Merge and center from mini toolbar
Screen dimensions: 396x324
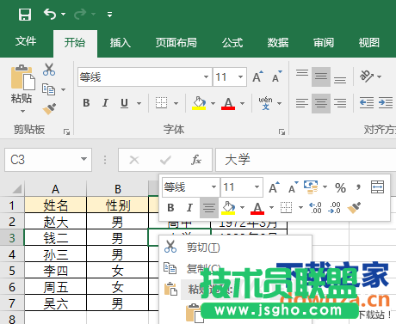pos(377,187)
